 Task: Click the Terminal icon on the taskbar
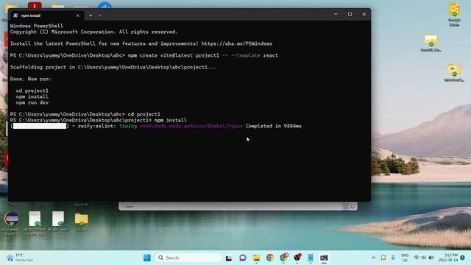[324, 258]
